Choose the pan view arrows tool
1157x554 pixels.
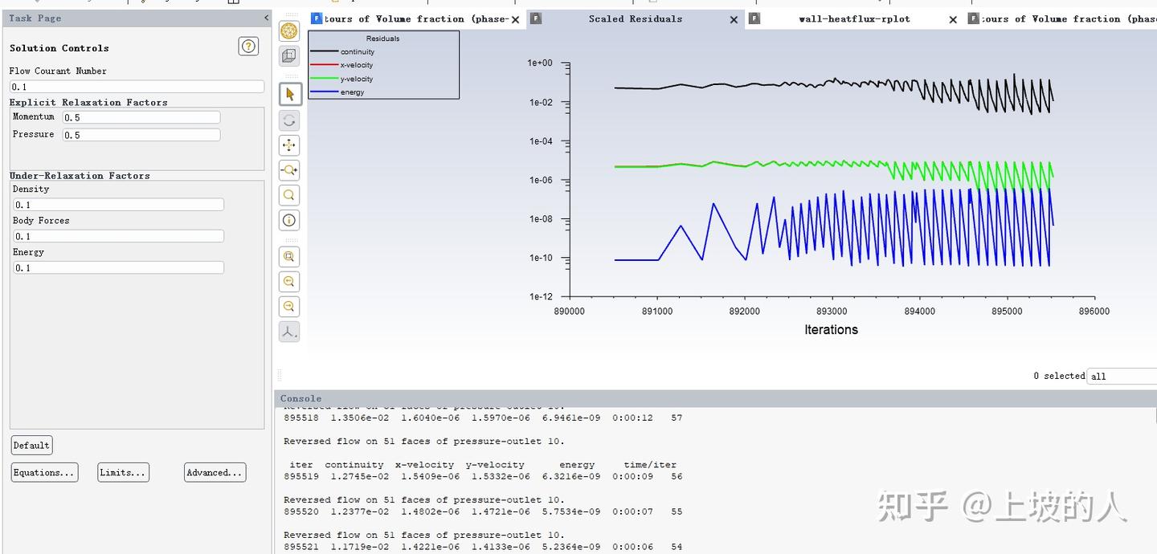(290, 145)
